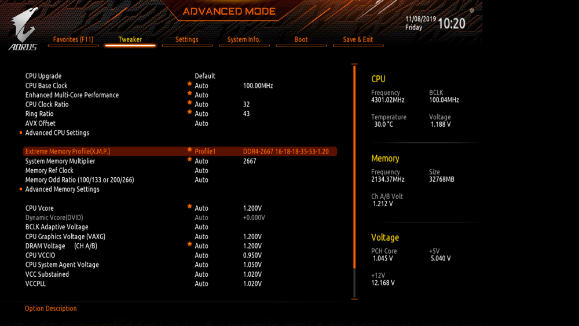Click the star marker next to CPU Clock Ratio

tap(189, 103)
